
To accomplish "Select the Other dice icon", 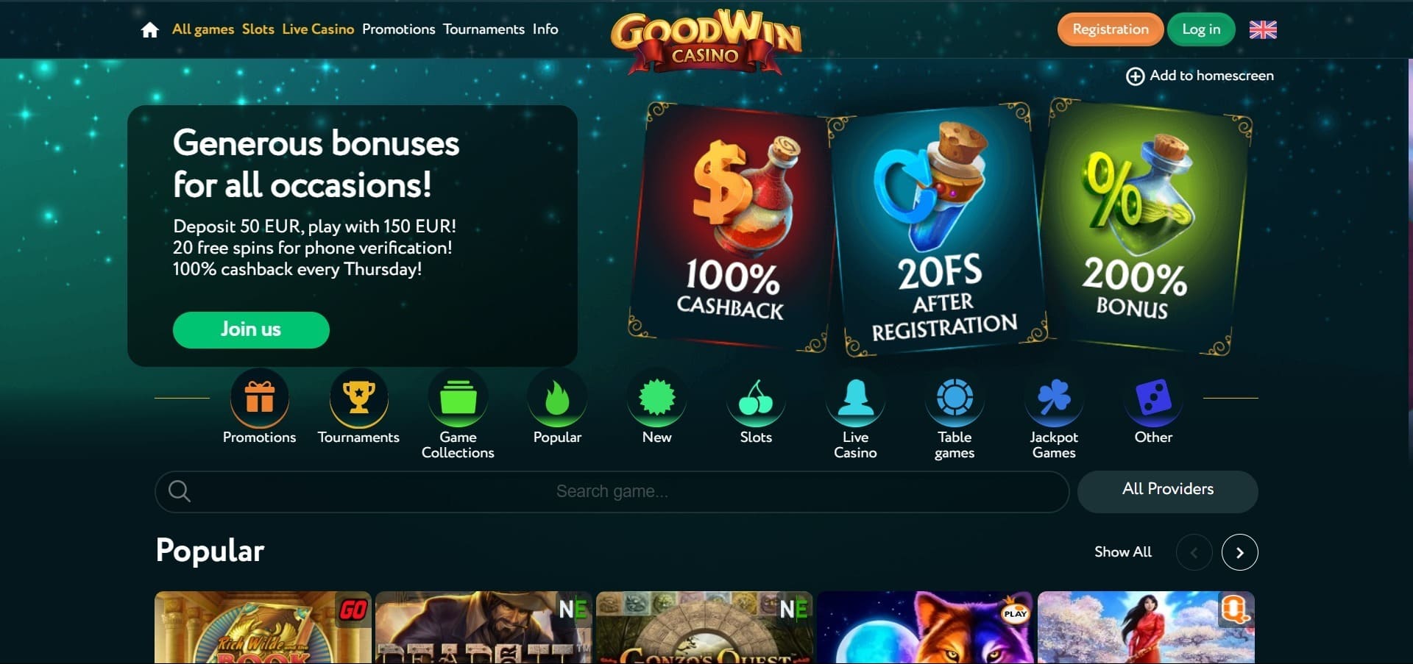I will click(x=1153, y=398).
